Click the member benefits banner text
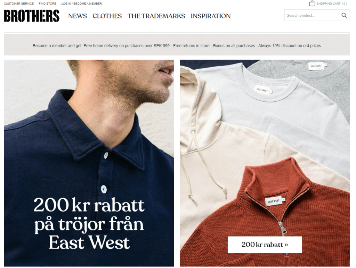Image resolution: width=356 pixels, height=268 pixels. coord(177,46)
